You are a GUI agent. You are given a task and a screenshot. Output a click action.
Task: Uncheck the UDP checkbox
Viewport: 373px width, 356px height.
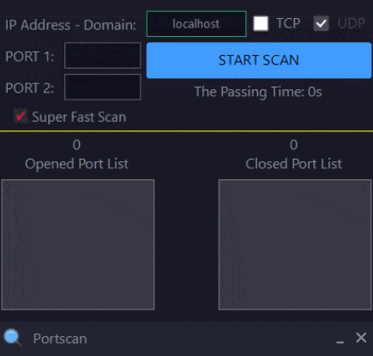pyautogui.click(x=322, y=23)
